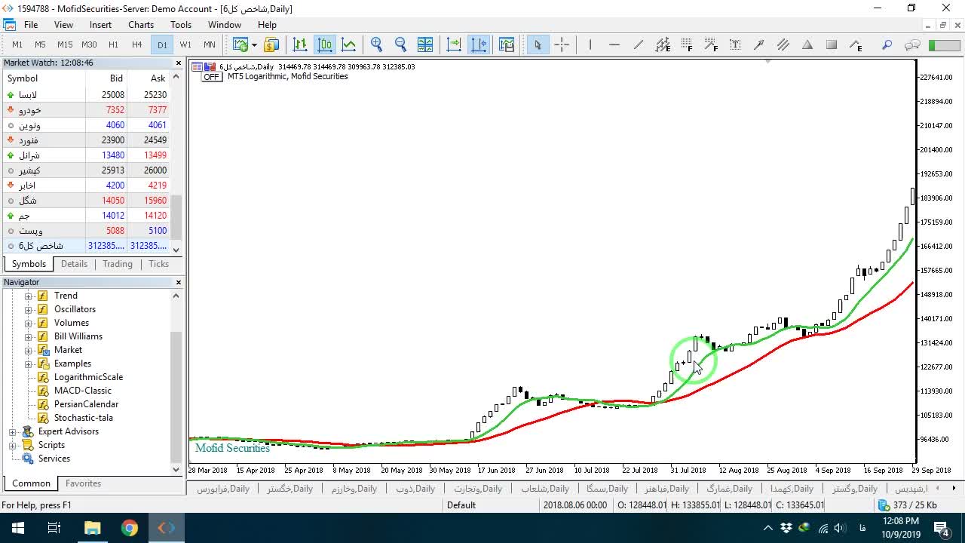This screenshot has height=543, width=965.
Task: Expand the Trend indicators folder
Action: pyautogui.click(x=28, y=296)
